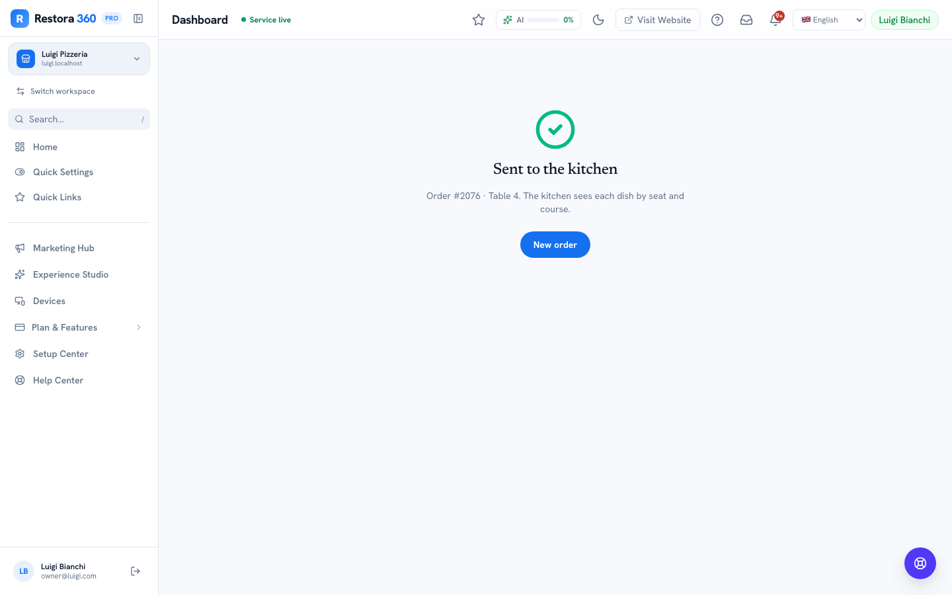Click the AI sparkle icon in the header
This screenshot has width=952, height=595.
point(508,20)
